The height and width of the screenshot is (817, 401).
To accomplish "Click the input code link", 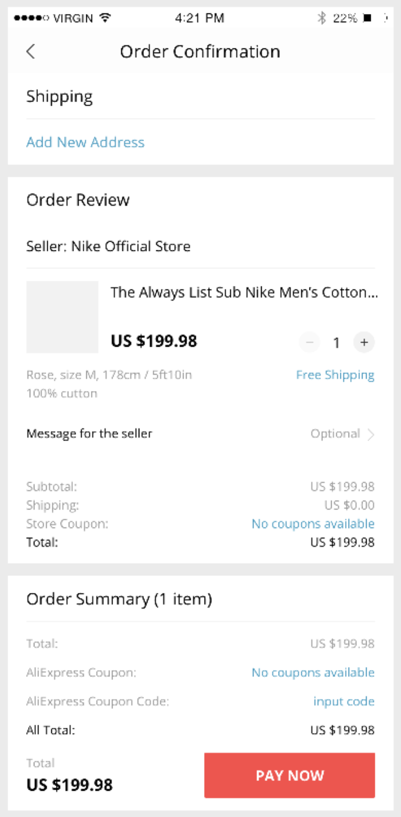I will click(344, 701).
